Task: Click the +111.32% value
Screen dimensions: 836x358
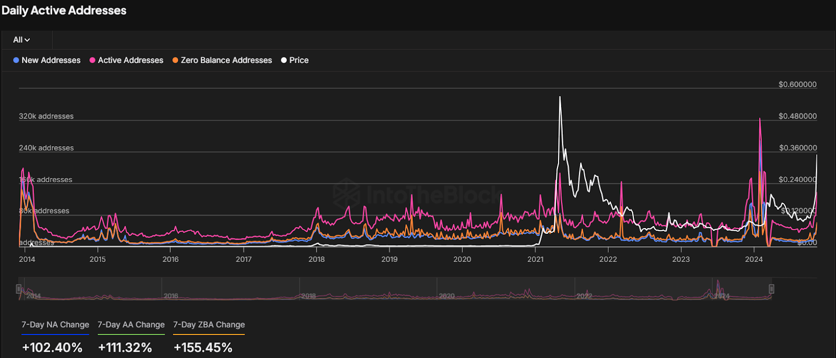Action: (125, 348)
